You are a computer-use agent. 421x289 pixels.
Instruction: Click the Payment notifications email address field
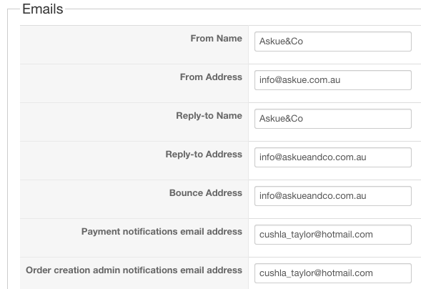(x=333, y=235)
